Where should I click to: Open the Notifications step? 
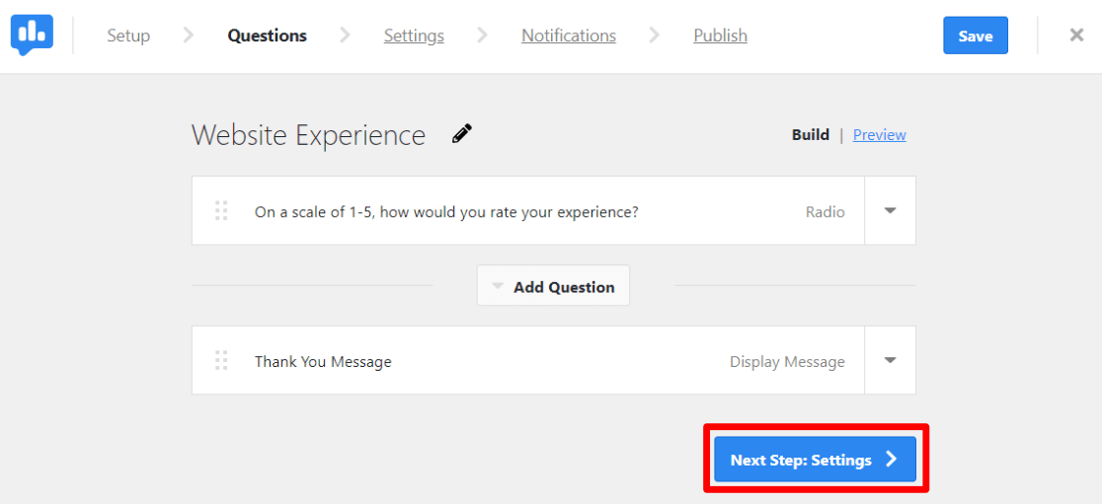(569, 36)
